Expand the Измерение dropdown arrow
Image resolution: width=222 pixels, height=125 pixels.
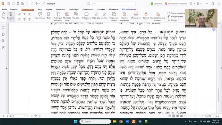tap(136, 20)
